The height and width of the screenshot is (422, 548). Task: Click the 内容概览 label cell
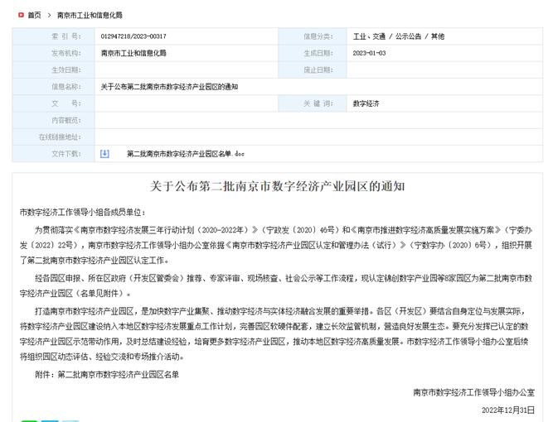pyautogui.click(x=53, y=120)
